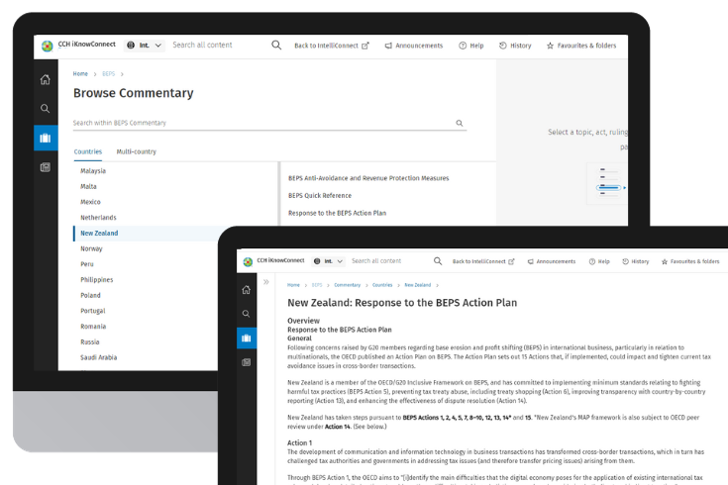Open news icon below briefcase in Browse Commentary sidebar
Screen dimensions: 728x485
pyautogui.click(x=46, y=167)
